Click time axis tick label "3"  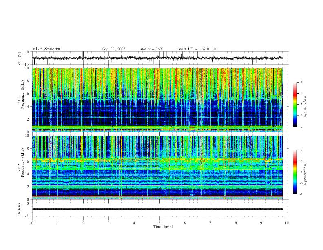(x=108, y=223)
